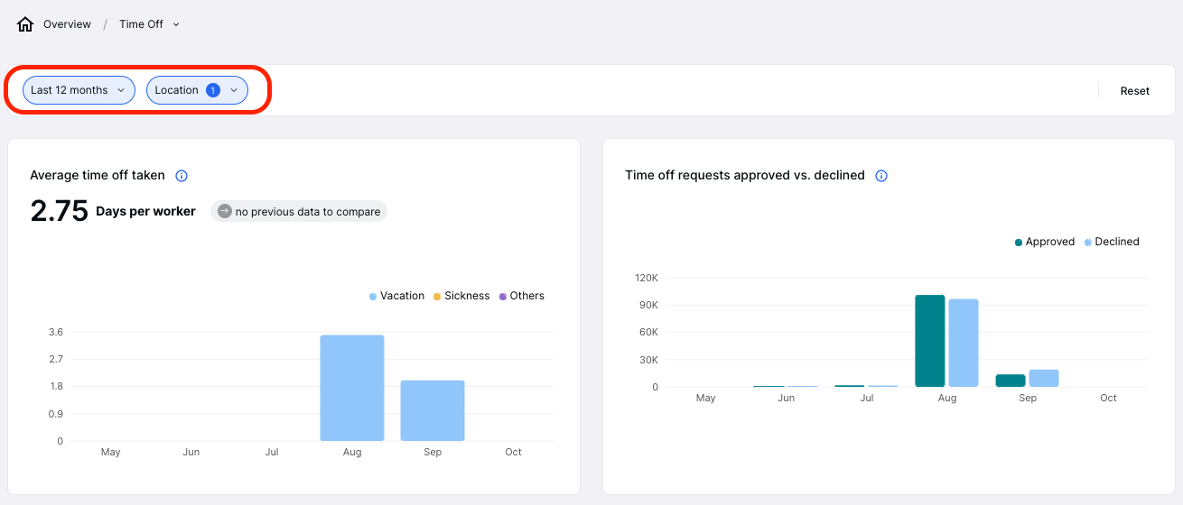Viewport: 1183px width, 505px height.
Task: Toggle the Approved legend series
Action: 1044,242
